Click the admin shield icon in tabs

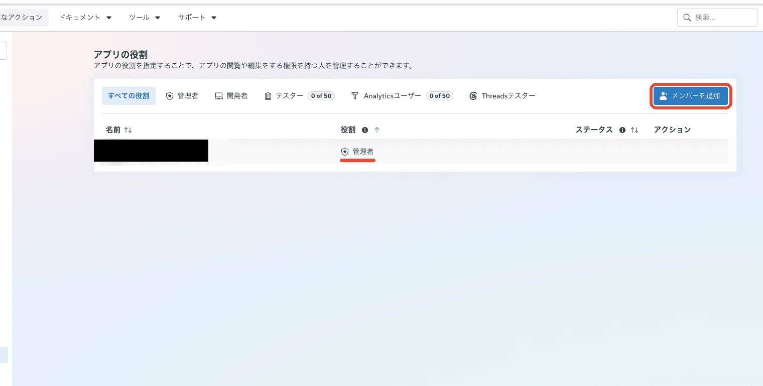(x=169, y=96)
